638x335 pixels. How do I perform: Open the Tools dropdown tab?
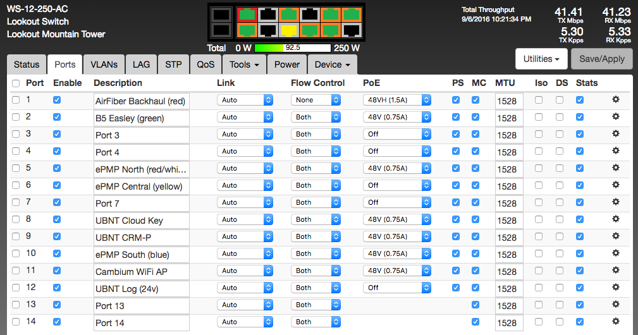(x=243, y=64)
